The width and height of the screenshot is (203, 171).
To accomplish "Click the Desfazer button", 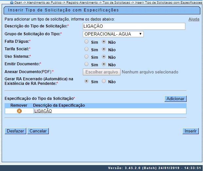I will pyautogui.click(x=15, y=131).
